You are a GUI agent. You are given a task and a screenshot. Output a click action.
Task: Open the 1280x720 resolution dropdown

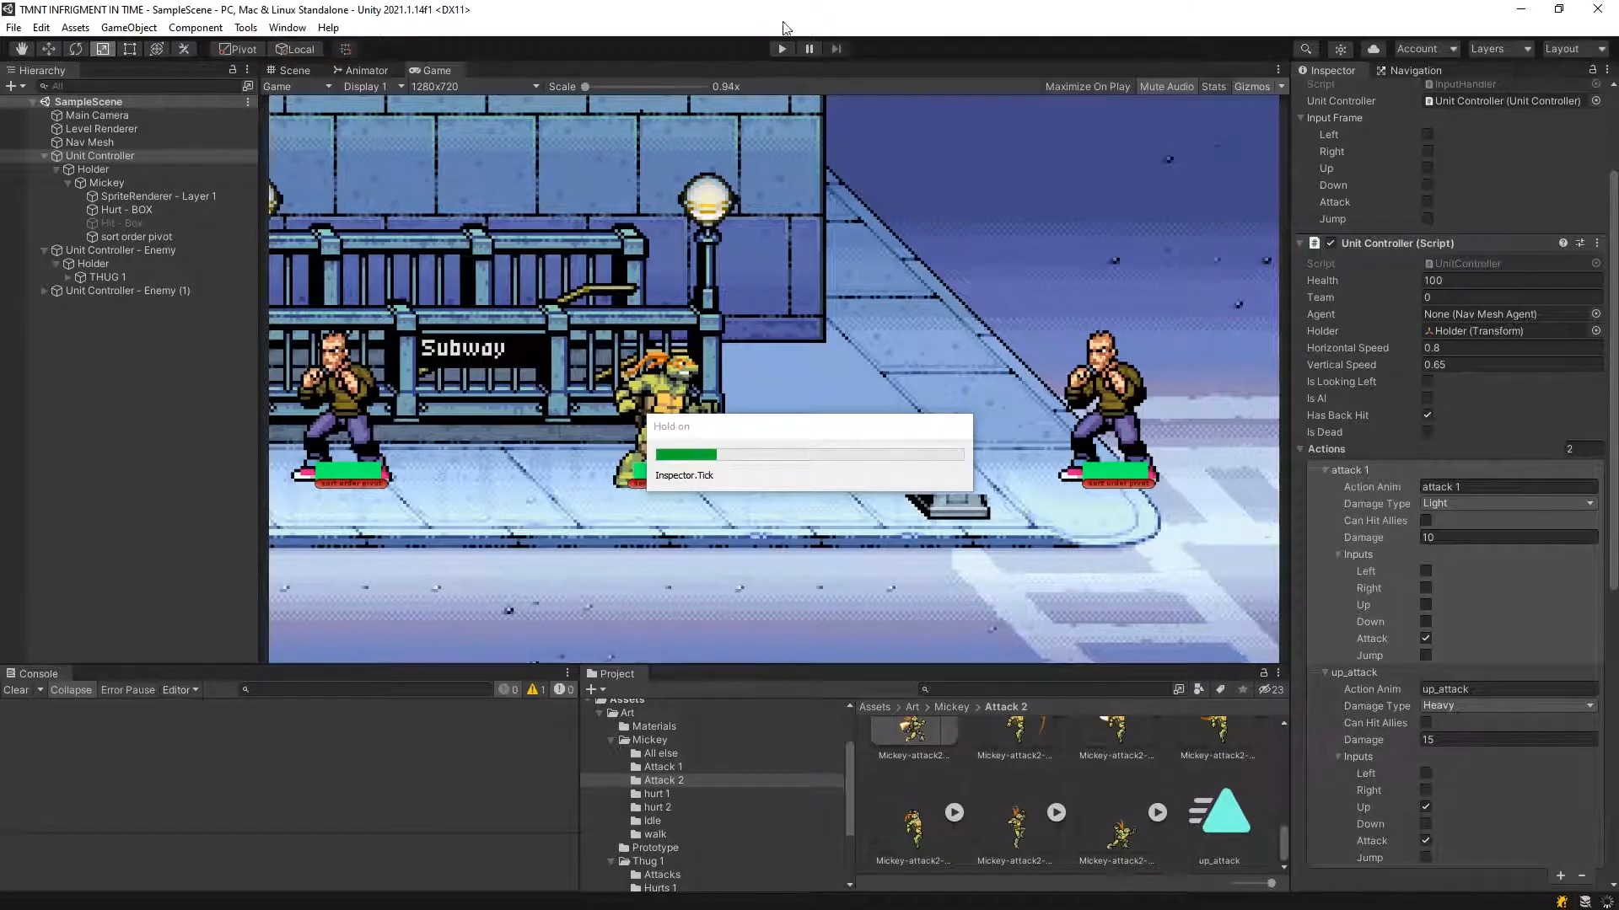475,87
